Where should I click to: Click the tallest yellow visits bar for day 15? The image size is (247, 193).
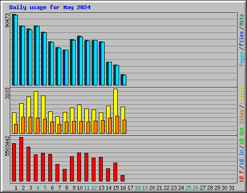pyautogui.click(x=115, y=102)
